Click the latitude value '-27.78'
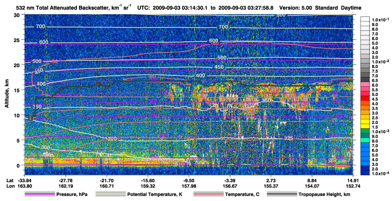Viewport: 392px width, 201px height. click(66, 180)
